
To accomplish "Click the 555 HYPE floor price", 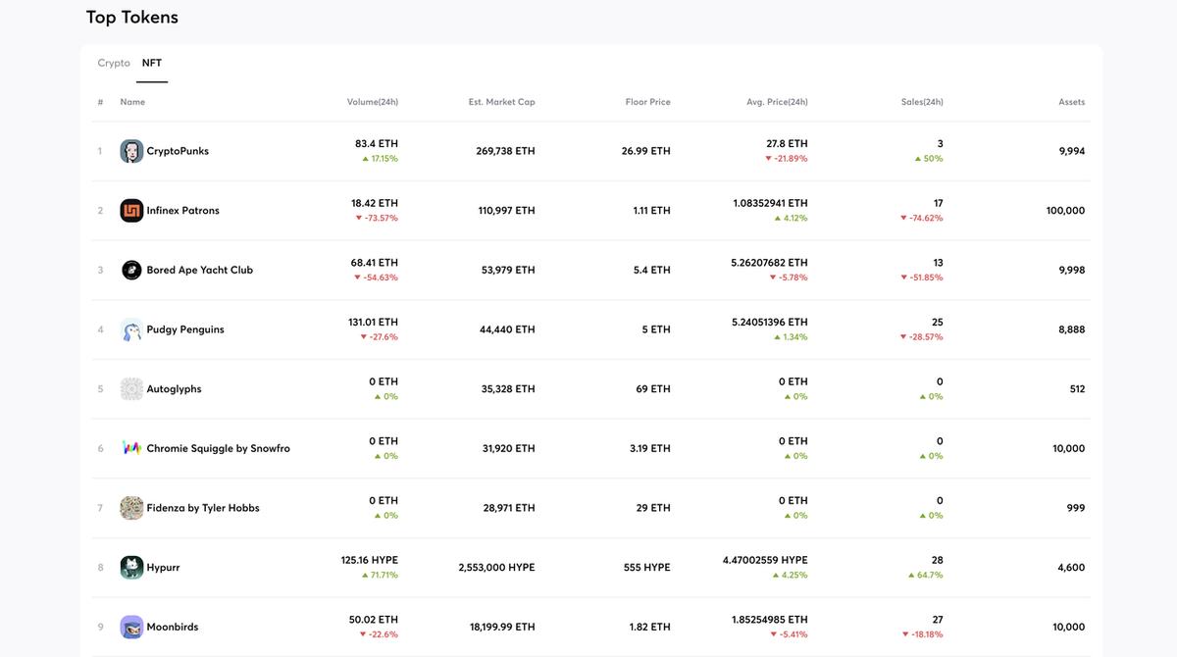I will click(x=647, y=568).
